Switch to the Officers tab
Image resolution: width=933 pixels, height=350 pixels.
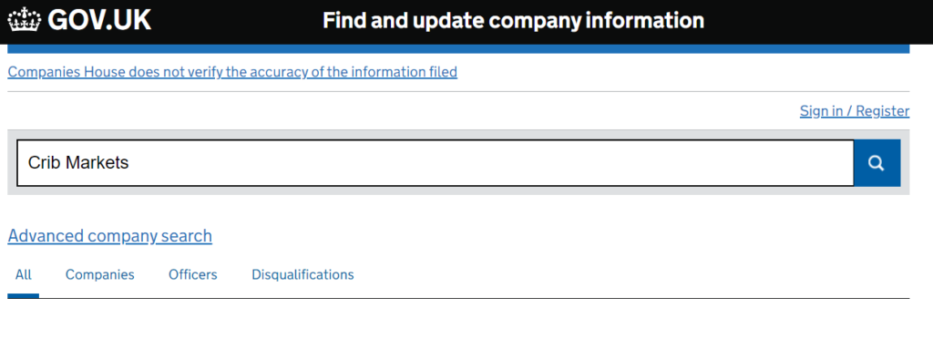(x=193, y=275)
